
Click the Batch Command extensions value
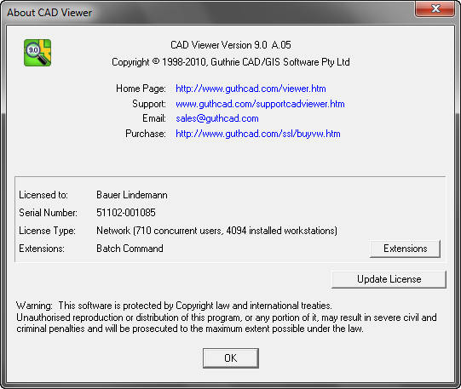tap(130, 249)
